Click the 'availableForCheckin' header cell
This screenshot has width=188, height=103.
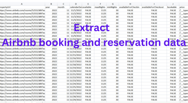click(x=130, y=7)
